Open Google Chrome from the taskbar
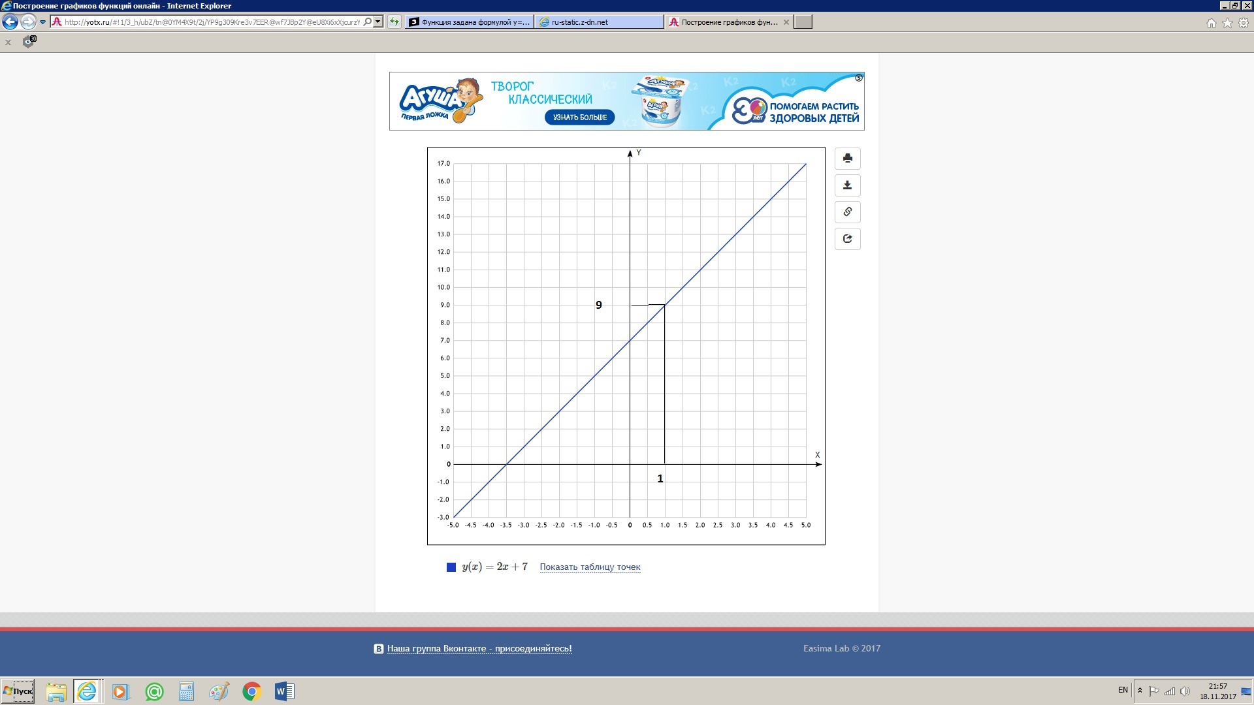The image size is (1254, 705). click(251, 691)
